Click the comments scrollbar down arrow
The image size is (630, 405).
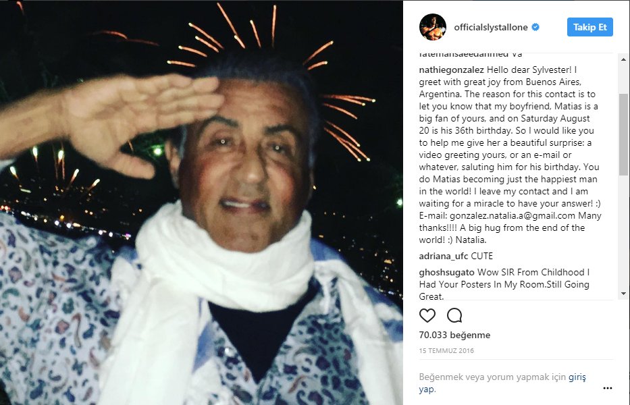pos(623,294)
